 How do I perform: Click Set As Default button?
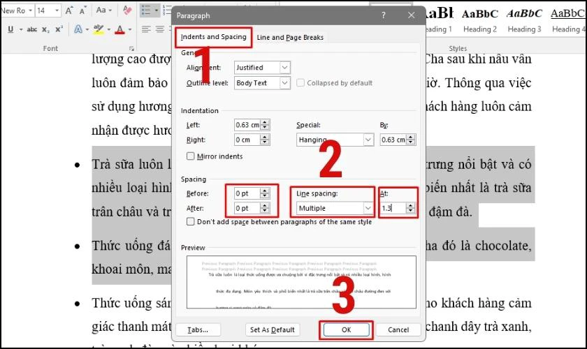272,329
